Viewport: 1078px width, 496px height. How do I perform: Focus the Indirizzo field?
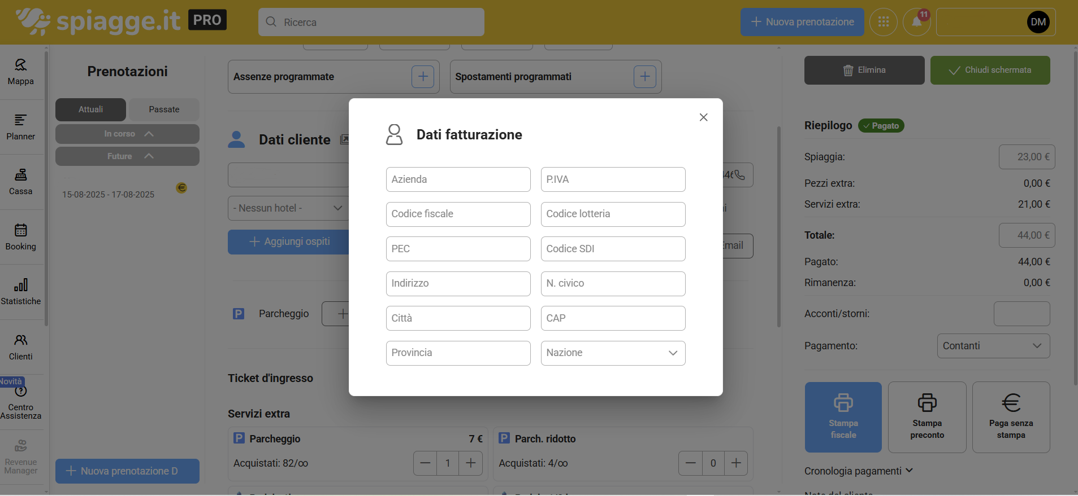(458, 284)
